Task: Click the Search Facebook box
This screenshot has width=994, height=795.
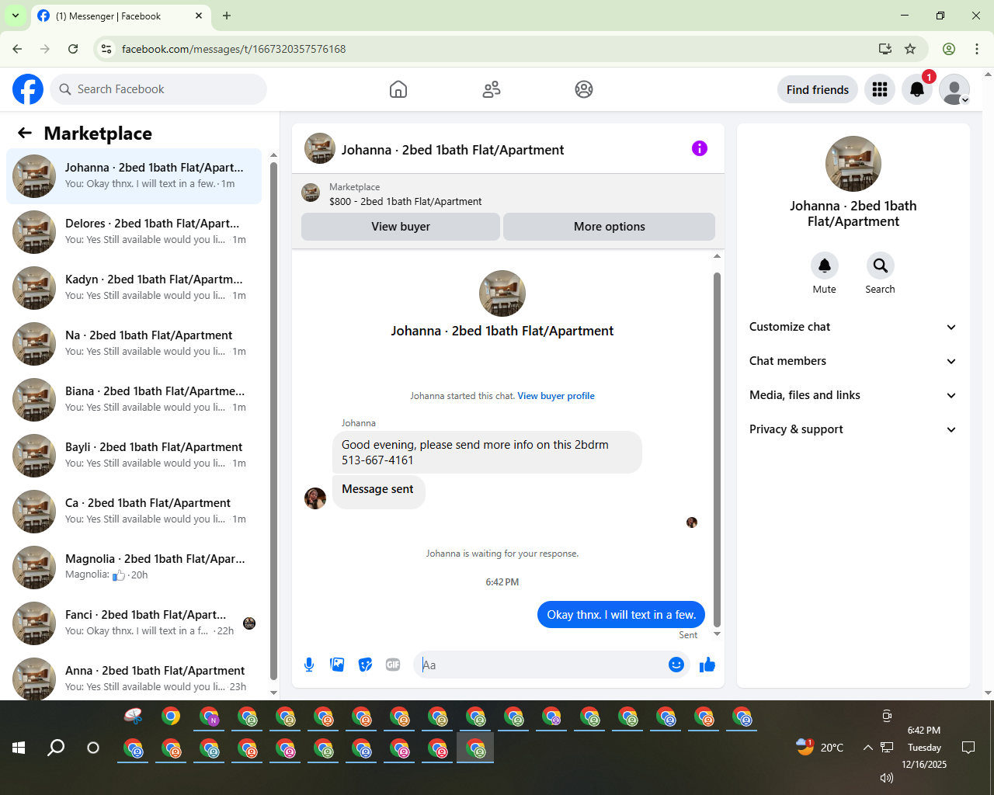Action: click(158, 89)
